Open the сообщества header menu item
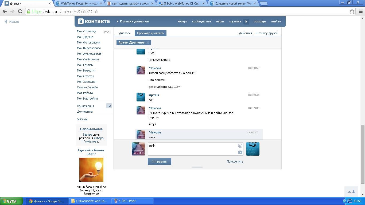 (201, 21)
